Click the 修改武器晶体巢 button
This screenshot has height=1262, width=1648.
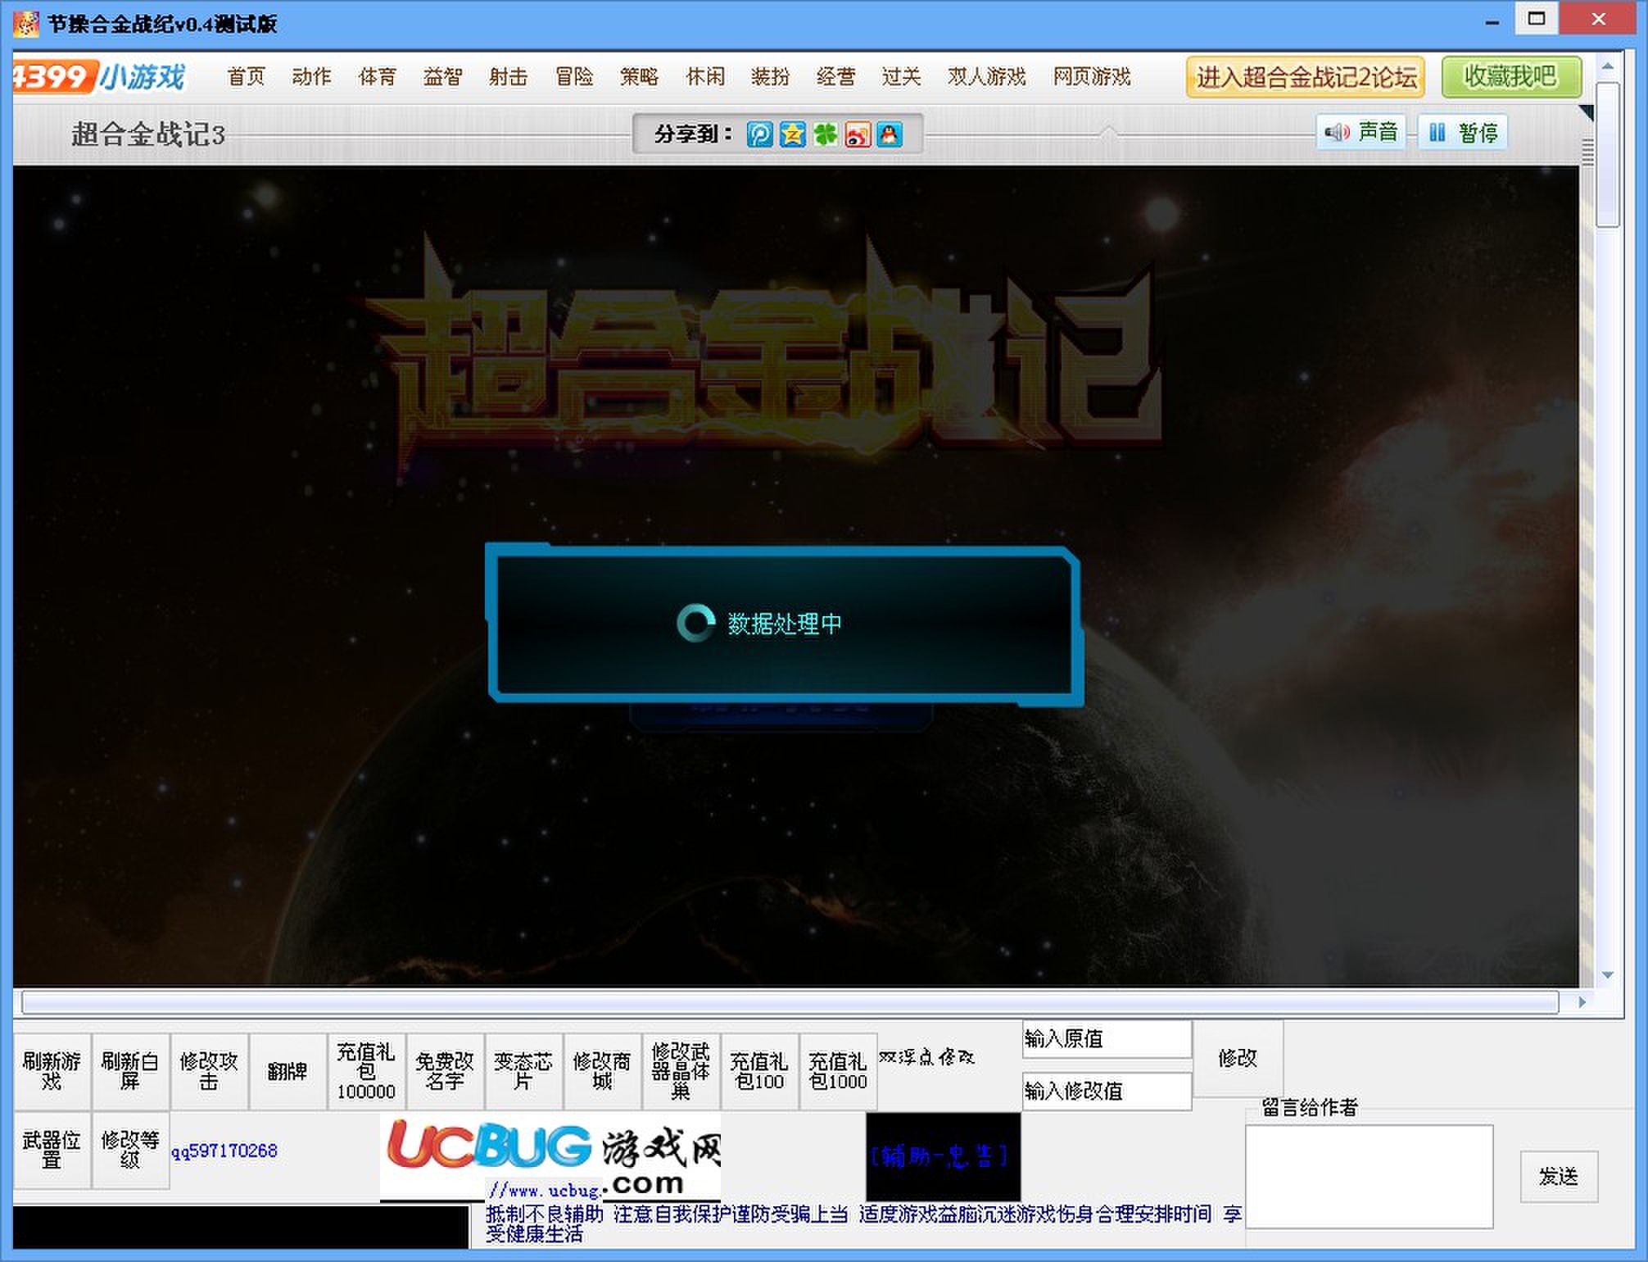[681, 1071]
